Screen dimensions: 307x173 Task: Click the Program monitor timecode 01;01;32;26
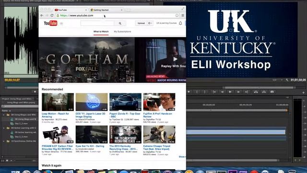point(298,80)
